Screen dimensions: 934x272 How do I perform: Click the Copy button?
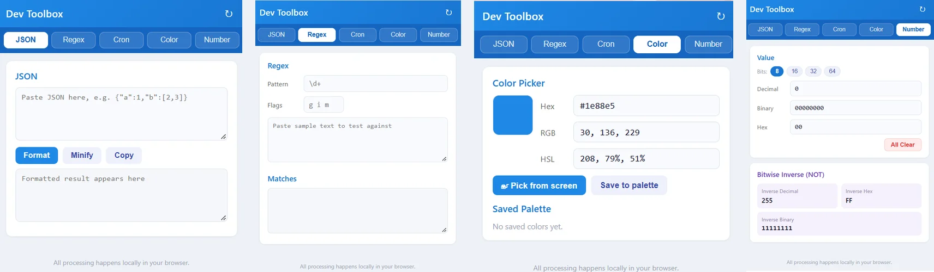coord(124,156)
